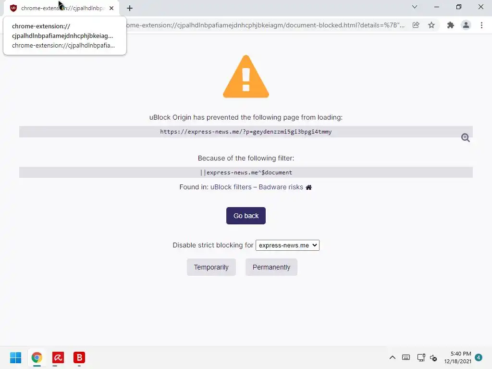Screen dimensions: 492x369
Task: Click the address bar URL
Action: (265, 25)
